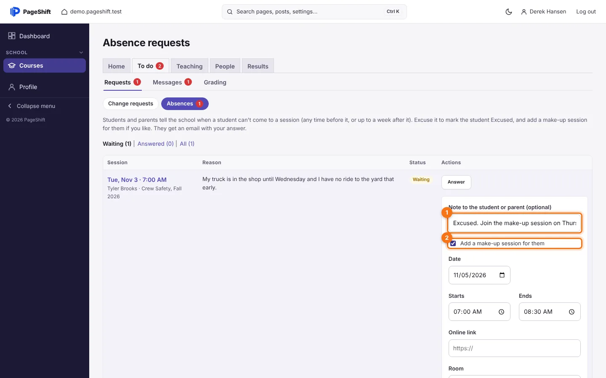Show Answered (0) requests

click(156, 144)
